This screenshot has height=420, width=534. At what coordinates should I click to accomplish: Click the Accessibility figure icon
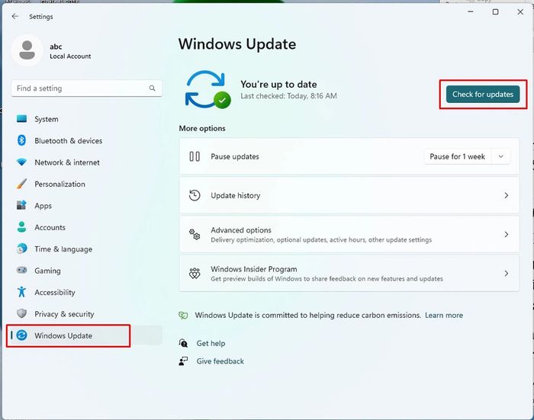22,292
